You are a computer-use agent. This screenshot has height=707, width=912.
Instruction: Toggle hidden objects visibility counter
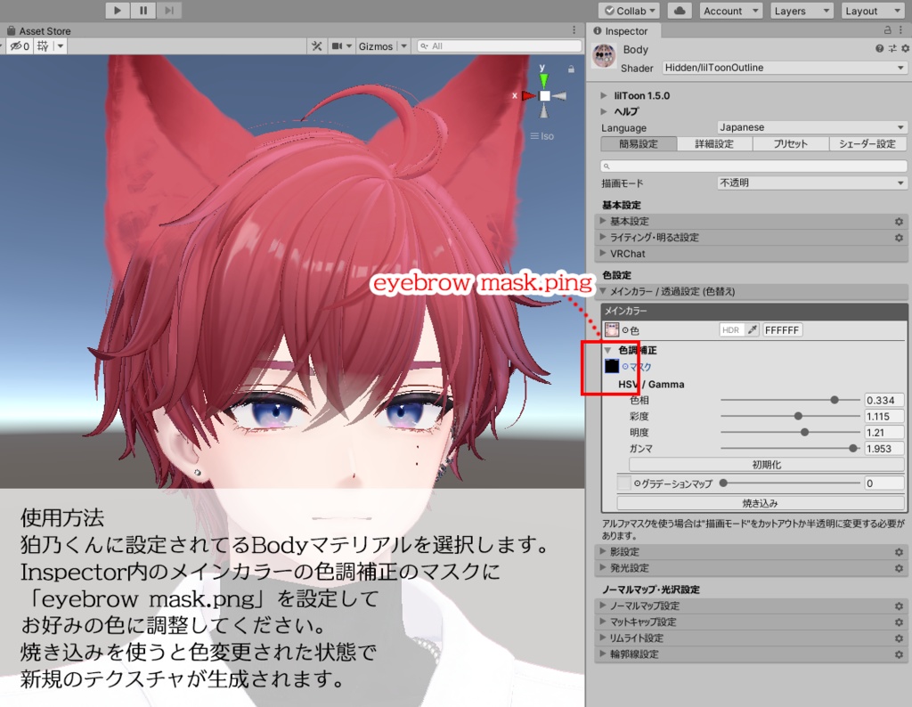point(20,46)
